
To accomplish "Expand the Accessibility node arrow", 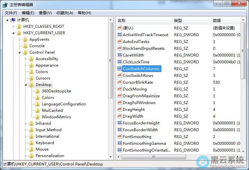I will [26, 59].
